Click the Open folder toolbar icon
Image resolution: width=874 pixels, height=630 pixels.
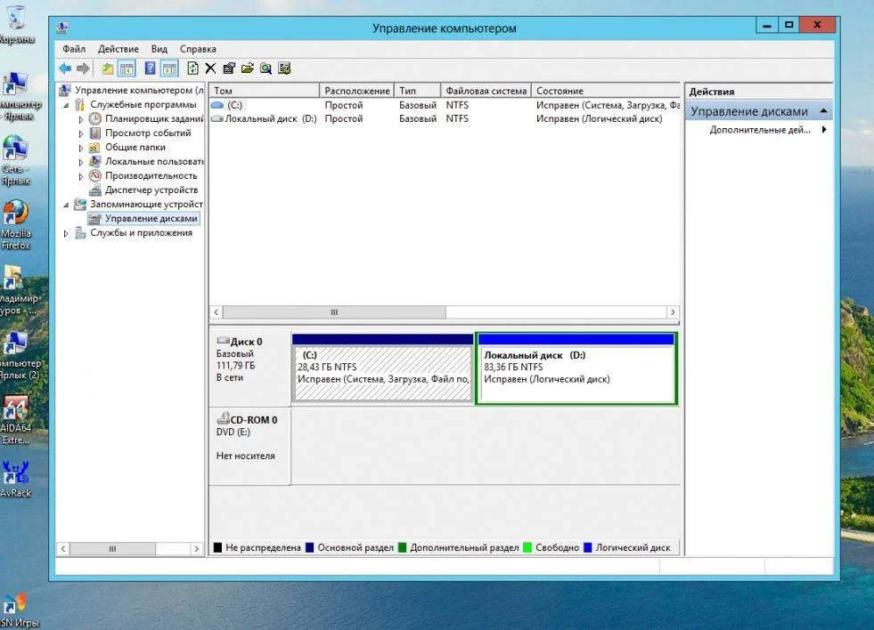click(x=248, y=69)
